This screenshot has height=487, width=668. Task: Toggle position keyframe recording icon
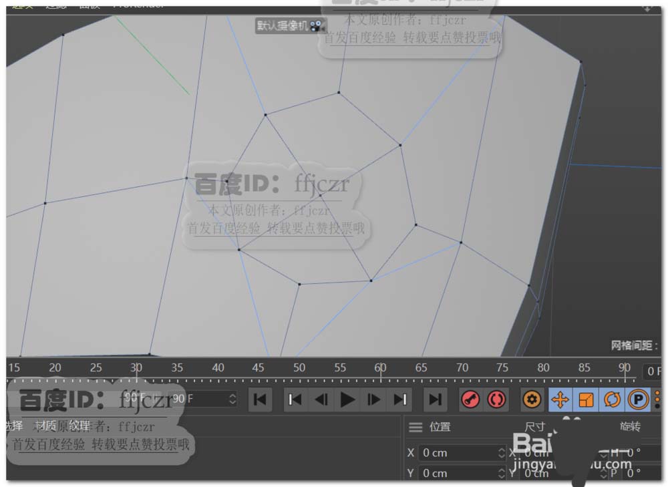pos(560,399)
